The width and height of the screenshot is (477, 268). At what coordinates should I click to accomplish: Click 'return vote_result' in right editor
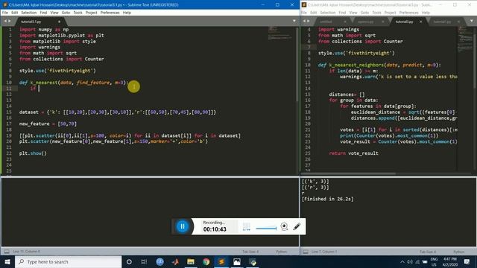(353, 153)
